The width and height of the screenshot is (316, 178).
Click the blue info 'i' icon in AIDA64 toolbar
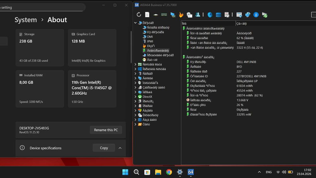click(x=256, y=15)
